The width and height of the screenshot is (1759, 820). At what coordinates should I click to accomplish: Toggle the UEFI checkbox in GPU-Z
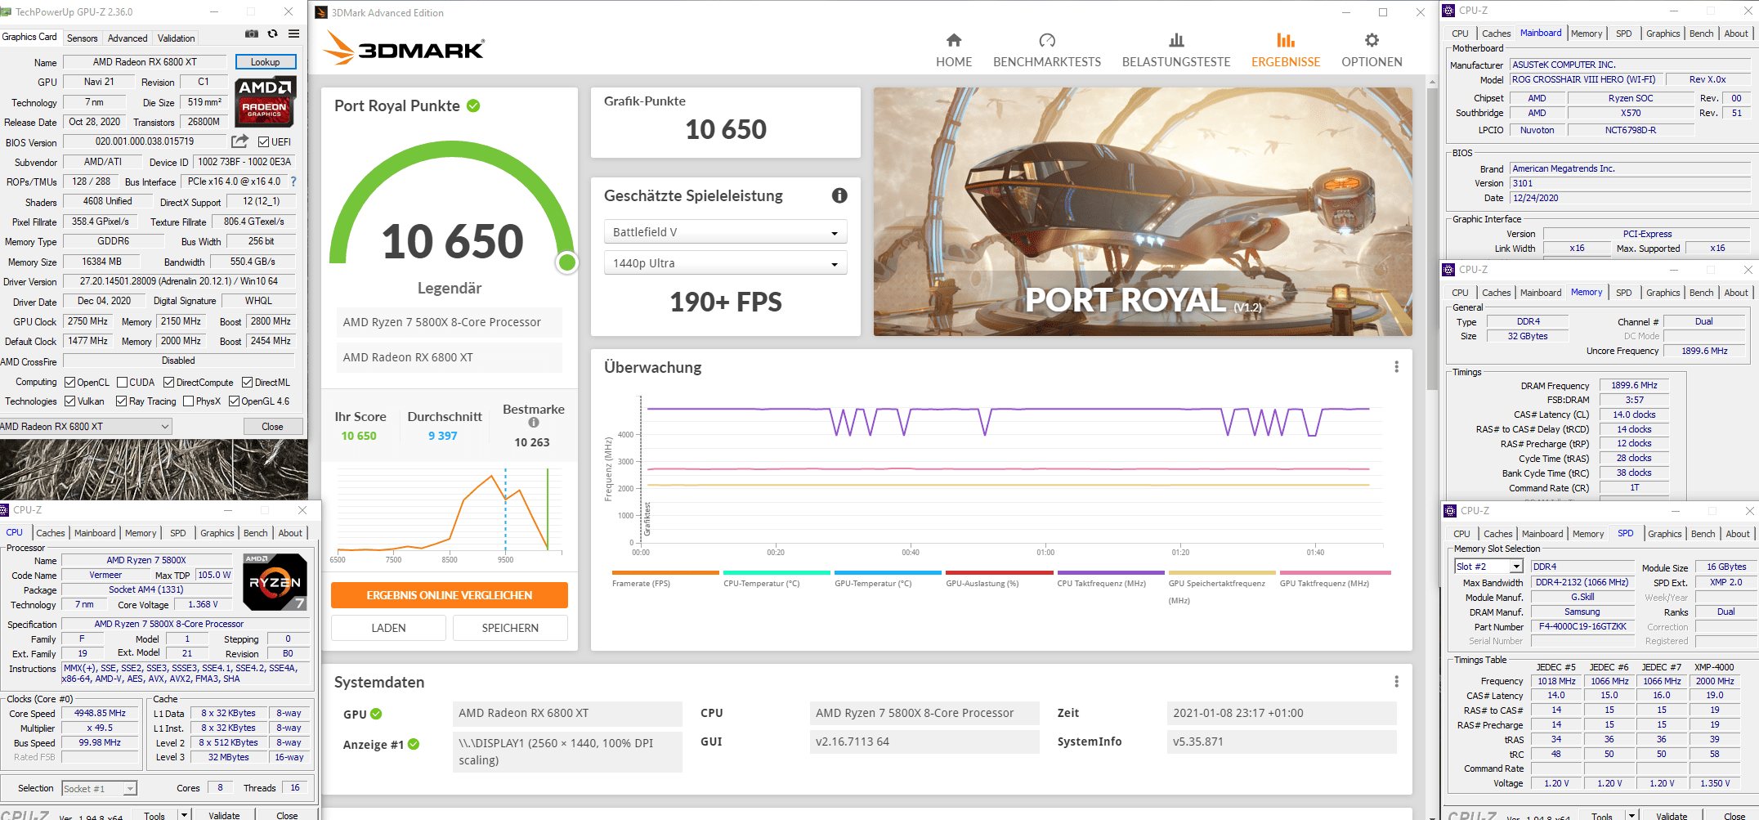263,142
